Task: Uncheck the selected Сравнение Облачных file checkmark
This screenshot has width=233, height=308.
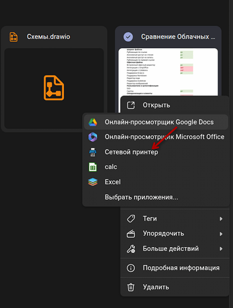Action: click(128, 37)
